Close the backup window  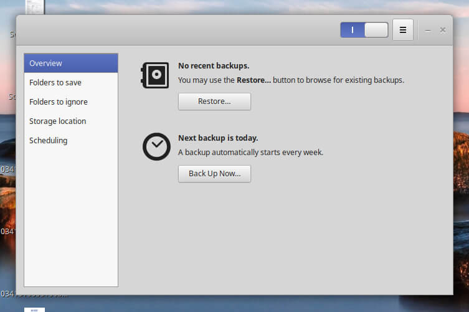pos(443,30)
